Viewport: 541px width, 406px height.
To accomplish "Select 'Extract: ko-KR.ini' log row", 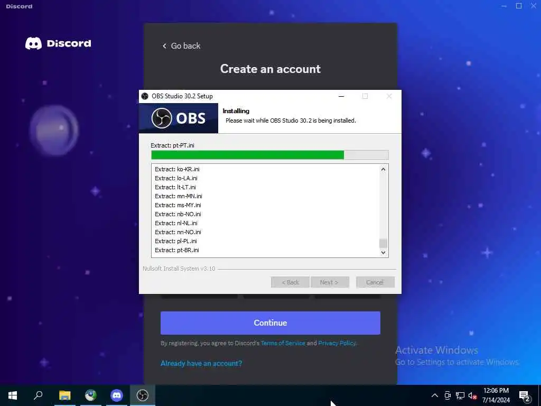I will pos(177,169).
